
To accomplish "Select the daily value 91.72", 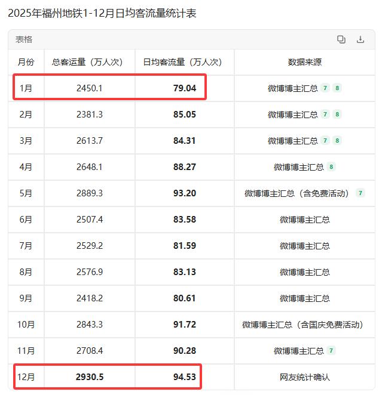I will (185, 325).
